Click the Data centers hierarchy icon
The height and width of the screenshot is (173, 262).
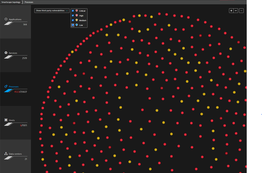coord(6,154)
